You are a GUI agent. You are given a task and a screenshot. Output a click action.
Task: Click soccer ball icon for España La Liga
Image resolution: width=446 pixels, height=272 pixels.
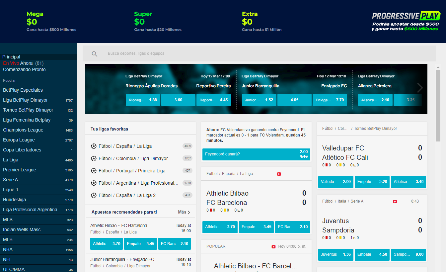click(94, 146)
